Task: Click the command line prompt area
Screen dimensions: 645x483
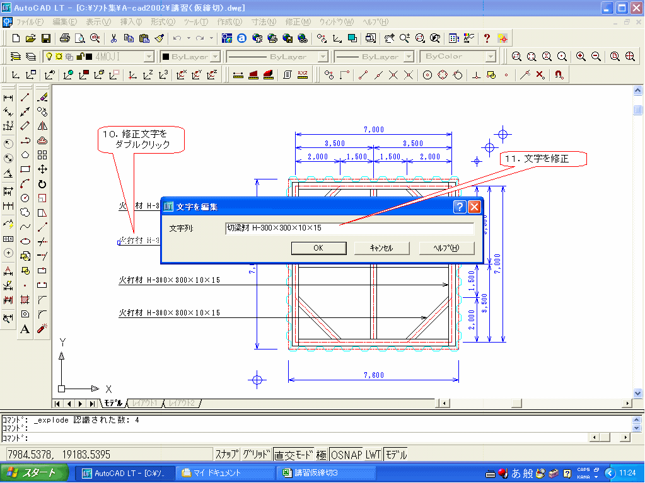Action: pos(296,438)
